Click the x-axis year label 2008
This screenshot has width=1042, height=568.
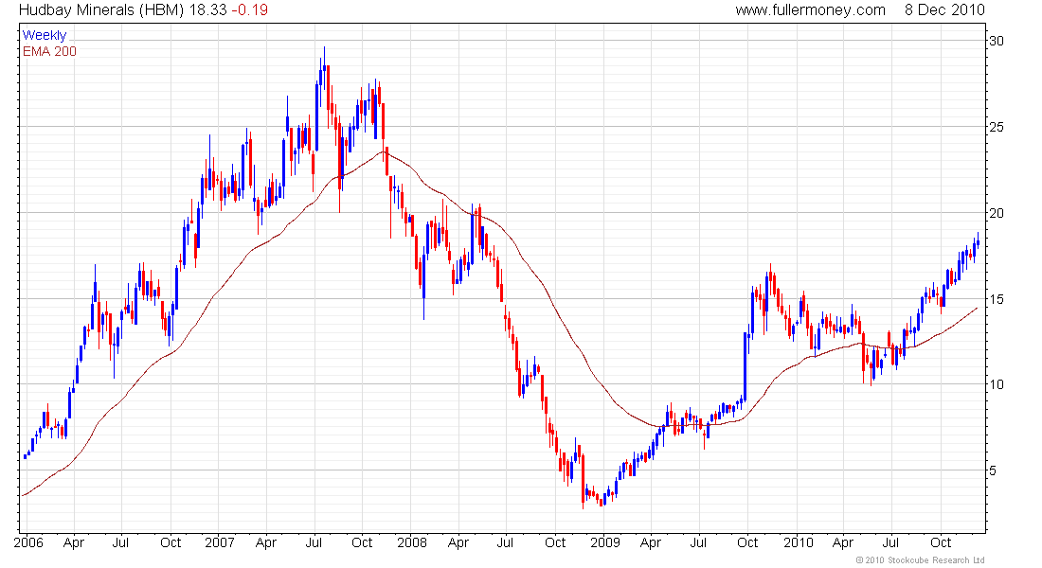coord(412,542)
